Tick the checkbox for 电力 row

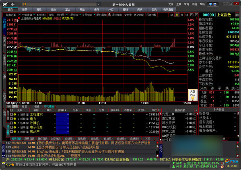pyautogui.click(x=12, y=119)
